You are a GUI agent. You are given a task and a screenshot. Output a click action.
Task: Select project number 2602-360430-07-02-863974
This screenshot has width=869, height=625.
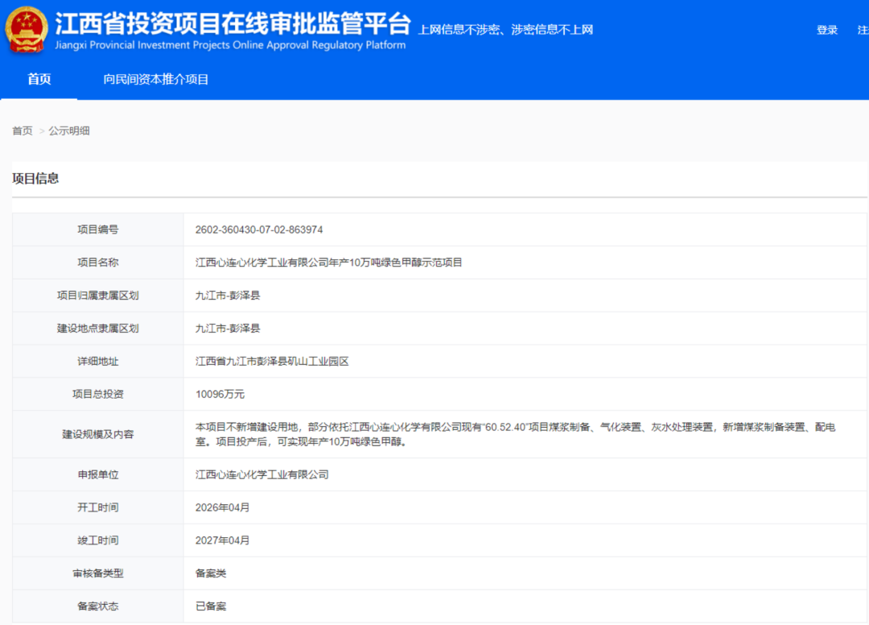(x=259, y=230)
